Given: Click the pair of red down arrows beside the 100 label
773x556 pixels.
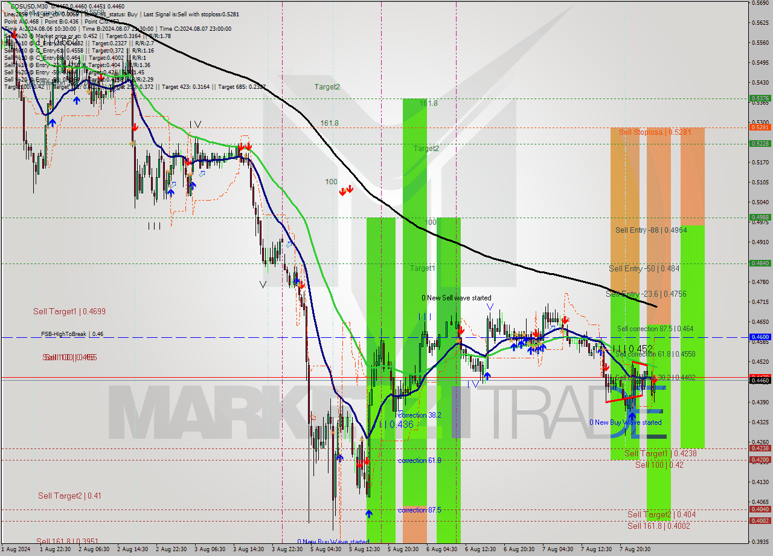Looking at the screenshot, I should click(x=346, y=191).
